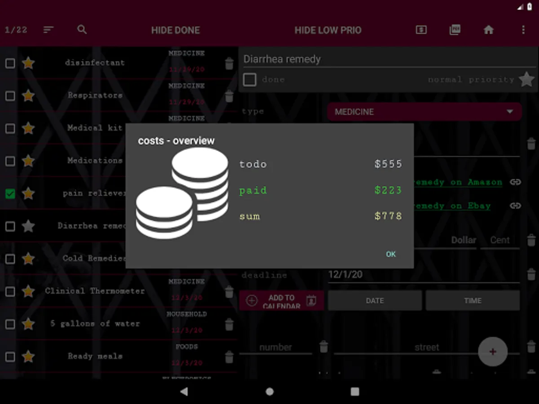Tick the Ready meals checkbox
Screen dimensions: 539x404
(x=10, y=356)
